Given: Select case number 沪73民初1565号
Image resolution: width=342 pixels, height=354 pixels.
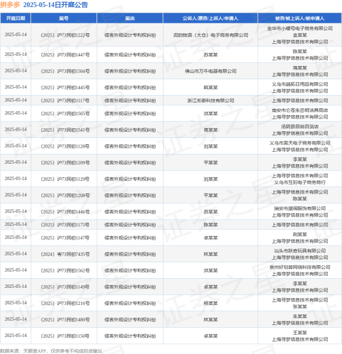Looking at the screenshot, I should point(65,113).
